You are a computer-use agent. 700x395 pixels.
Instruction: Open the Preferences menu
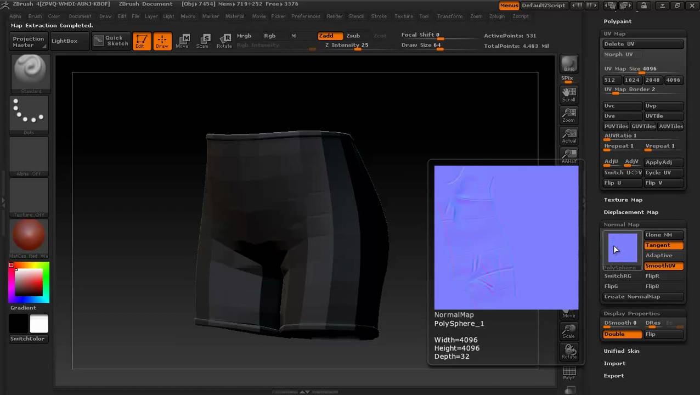(306, 16)
